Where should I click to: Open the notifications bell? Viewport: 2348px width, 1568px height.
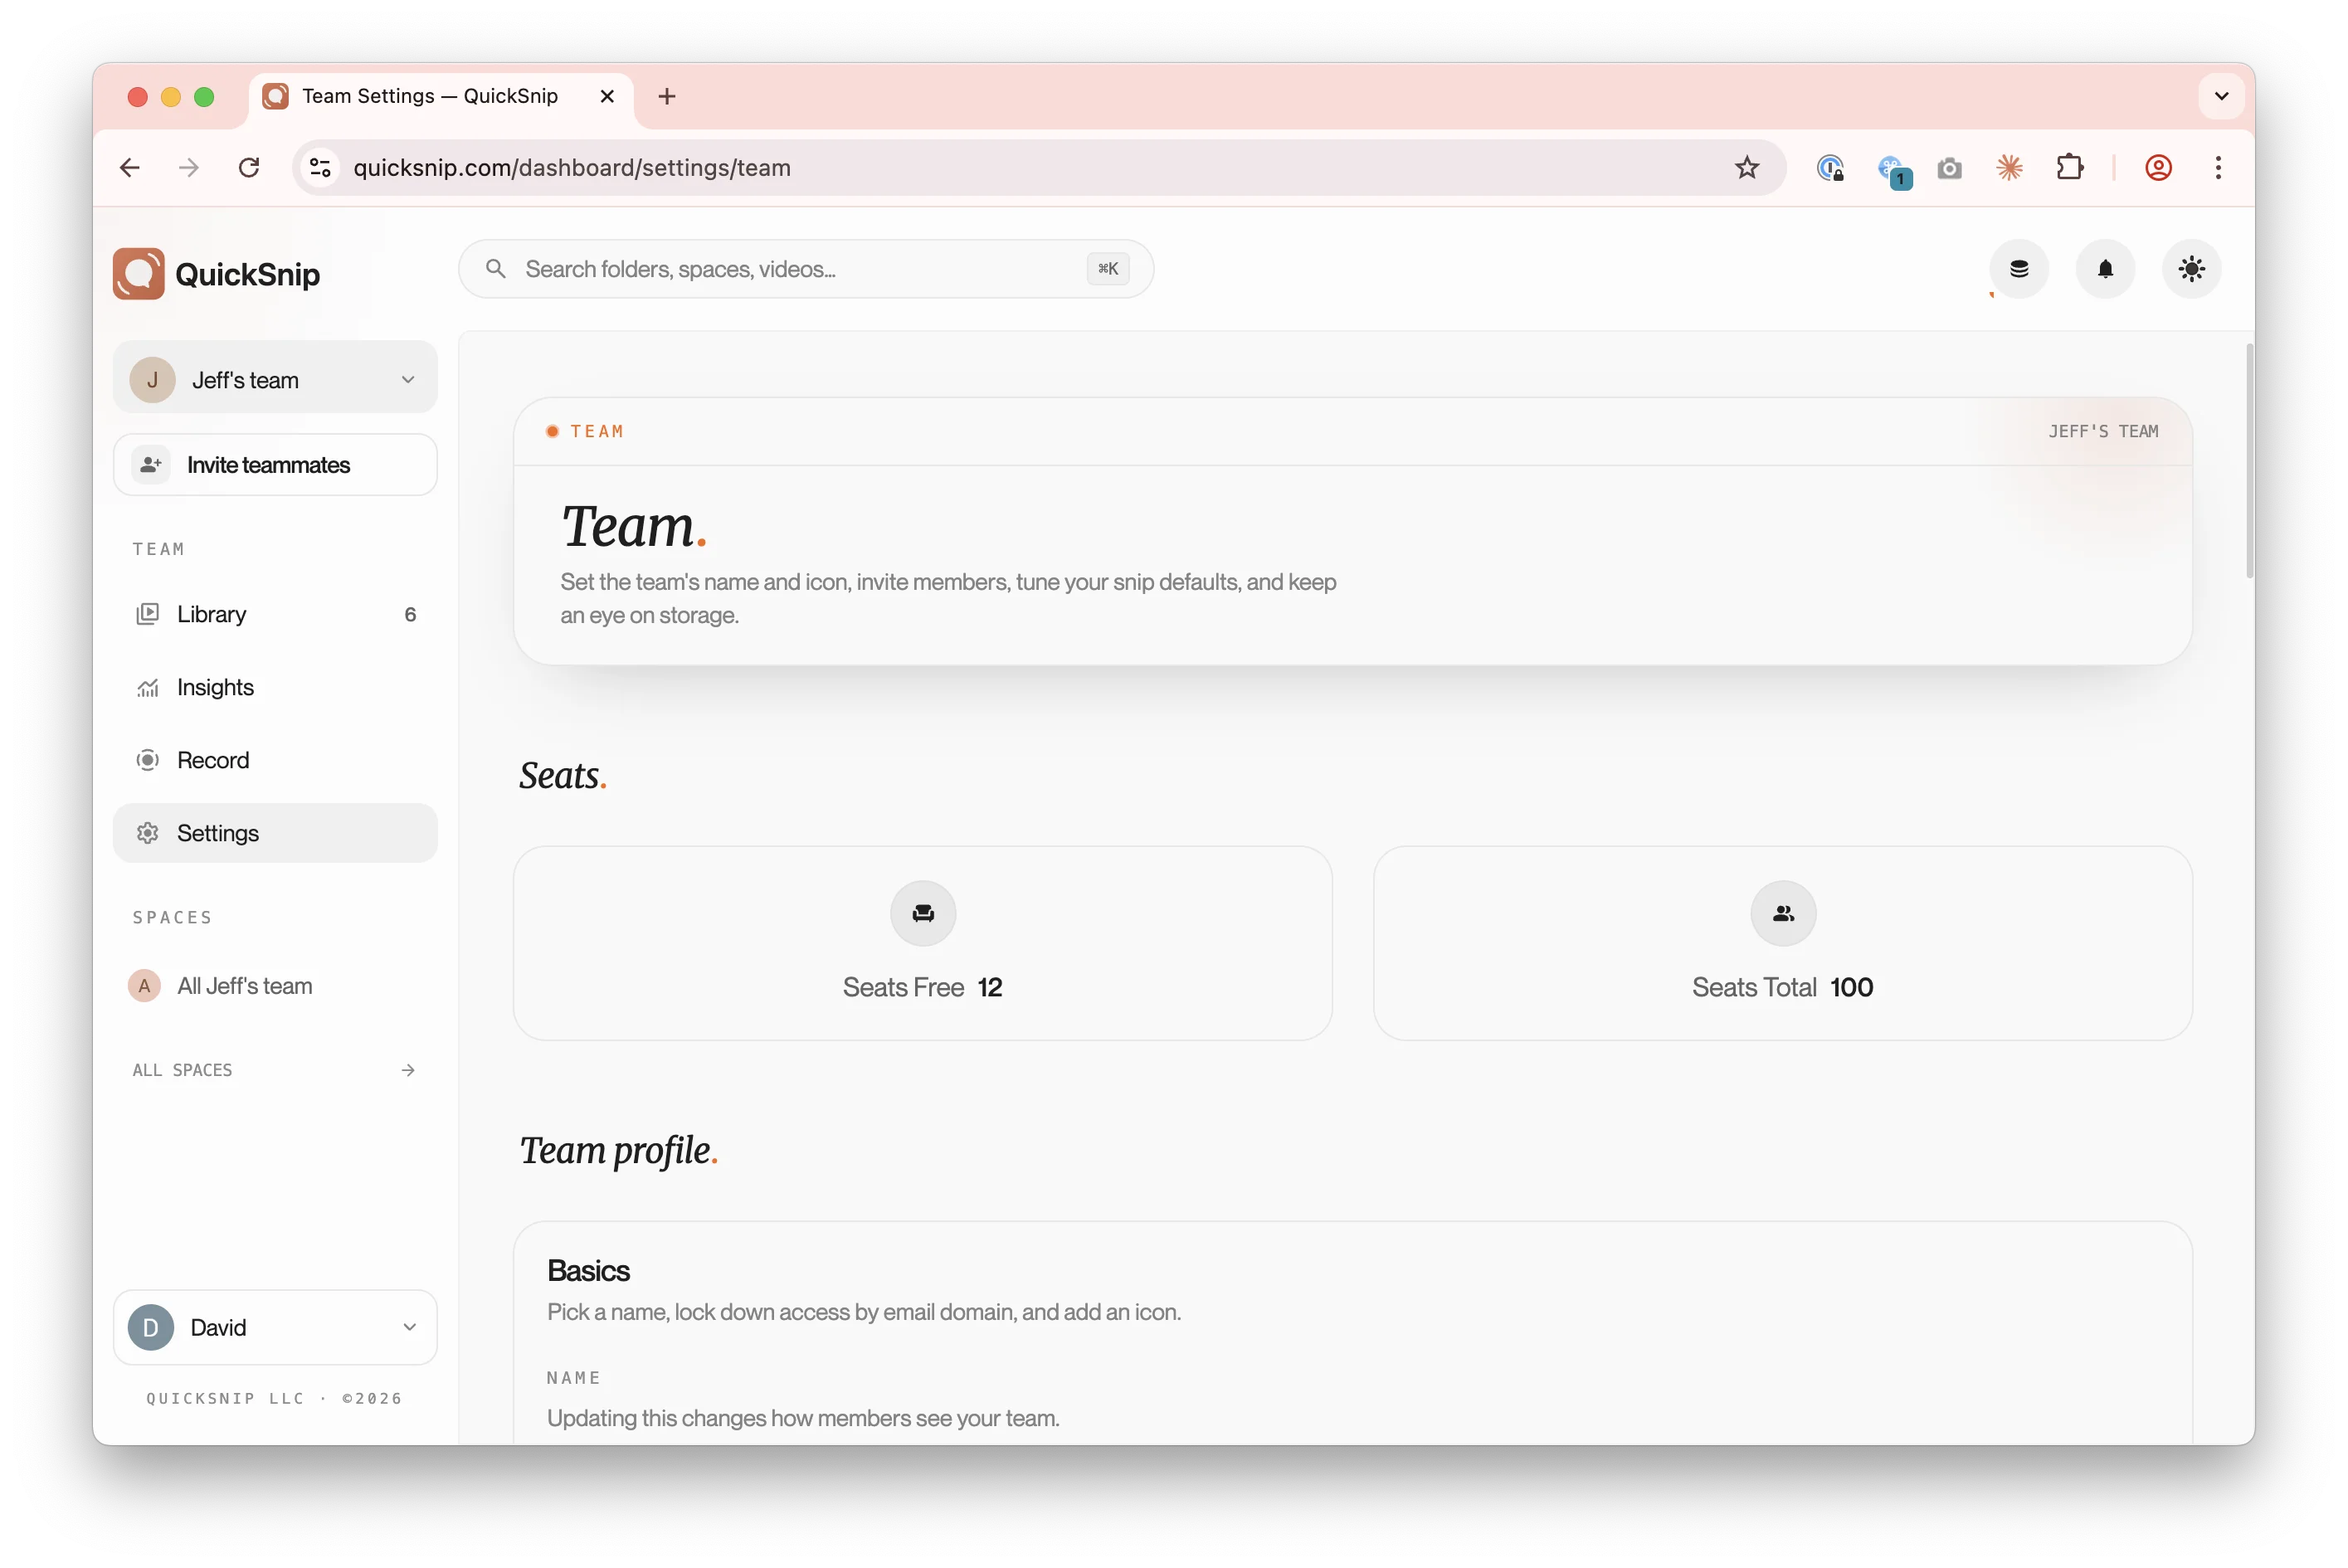point(2105,269)
